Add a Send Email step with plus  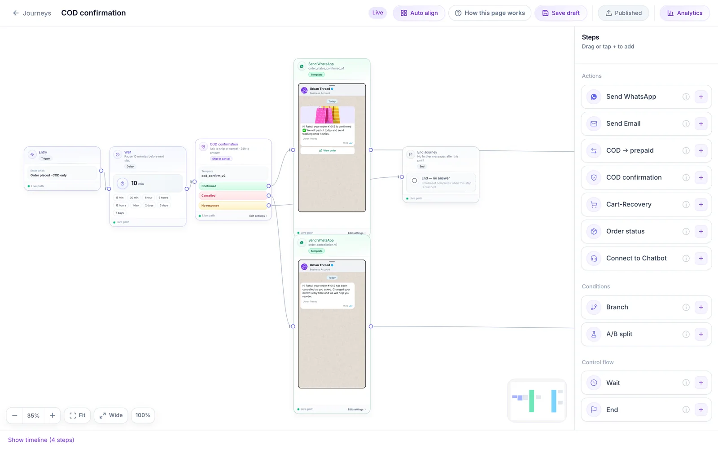point(701,123)
